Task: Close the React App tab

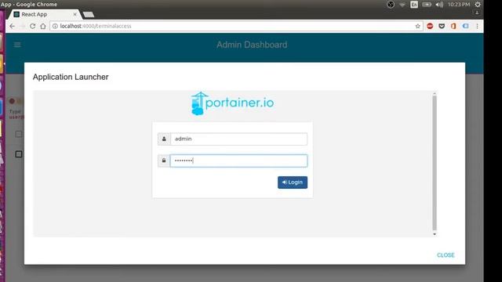Action: [x=75, y=14]
